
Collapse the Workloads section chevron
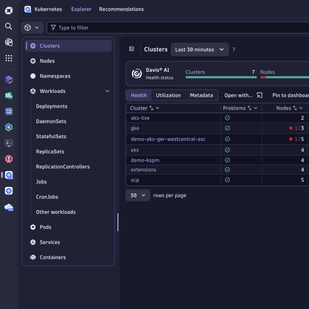[108, 91]
